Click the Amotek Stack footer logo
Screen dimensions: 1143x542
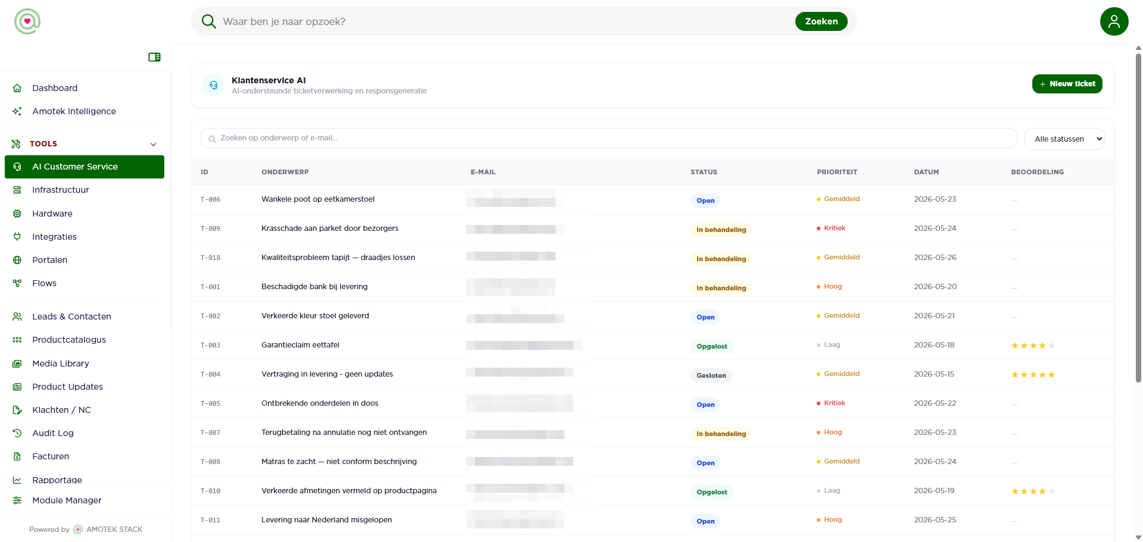(78, 530)
